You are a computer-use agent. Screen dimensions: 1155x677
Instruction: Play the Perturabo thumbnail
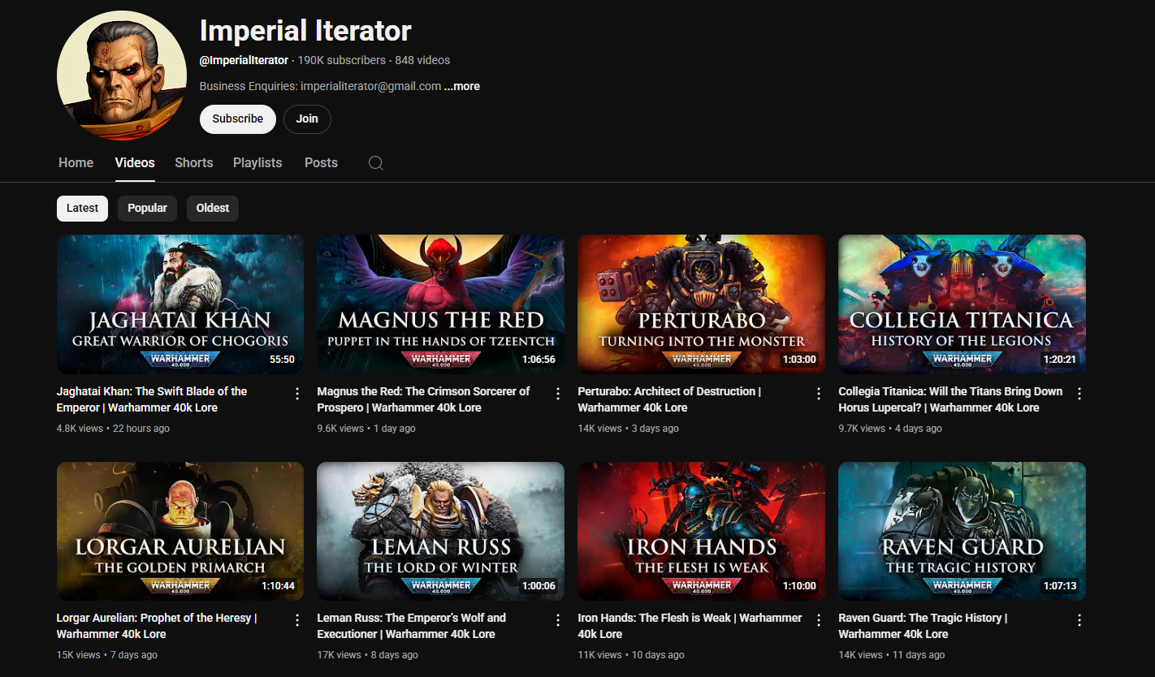coord(701,304)
